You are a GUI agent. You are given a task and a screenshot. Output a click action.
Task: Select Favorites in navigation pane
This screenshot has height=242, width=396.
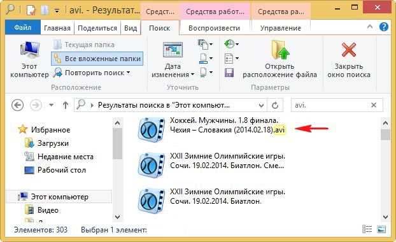coord(44,130)
